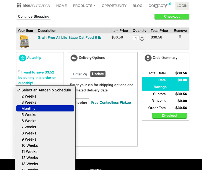Click the Autoship box icon
Screen dimensions: 202x170
coord(23,58)
